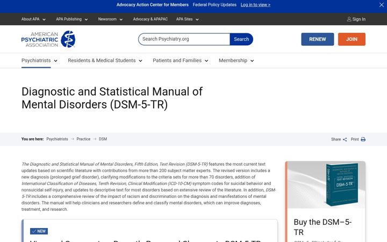387x242 pixels.
Task: Expand the APA Sites dropdown chevron
Action: (x=197, y=19)
